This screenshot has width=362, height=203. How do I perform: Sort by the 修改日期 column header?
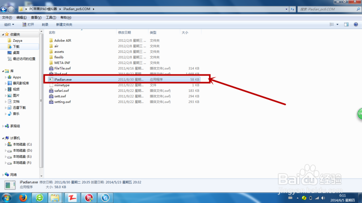[125, 33]
